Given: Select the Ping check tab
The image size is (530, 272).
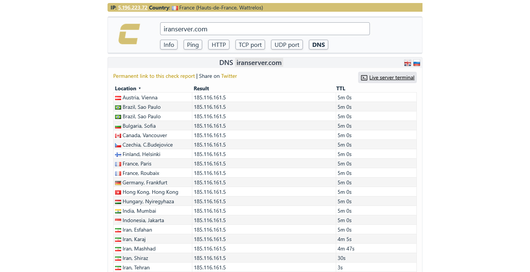Looking at the screenshot, I should click(193, 45).
